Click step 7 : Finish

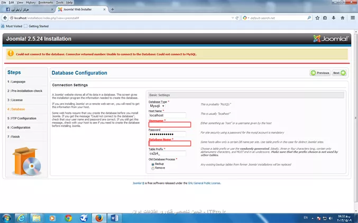pos(13,137)
